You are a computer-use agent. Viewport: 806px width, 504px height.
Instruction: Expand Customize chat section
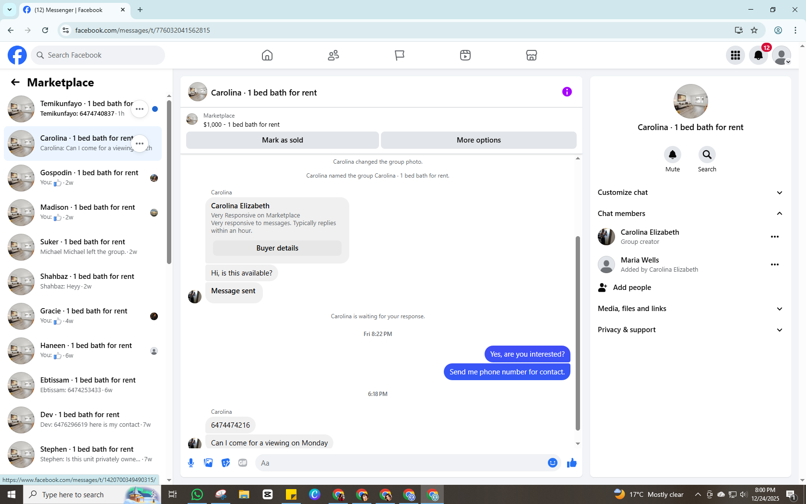coord(690,192)
